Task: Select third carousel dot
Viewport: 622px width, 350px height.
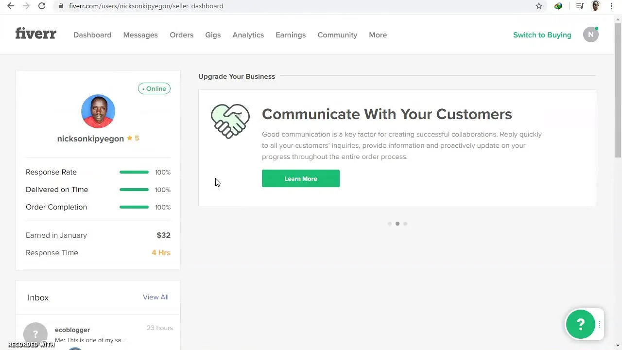Action: (405, 224)
